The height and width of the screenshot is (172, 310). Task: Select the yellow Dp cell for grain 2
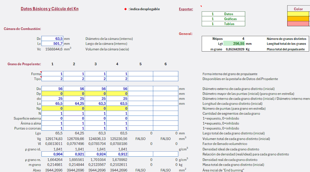[x=74, y=94]
